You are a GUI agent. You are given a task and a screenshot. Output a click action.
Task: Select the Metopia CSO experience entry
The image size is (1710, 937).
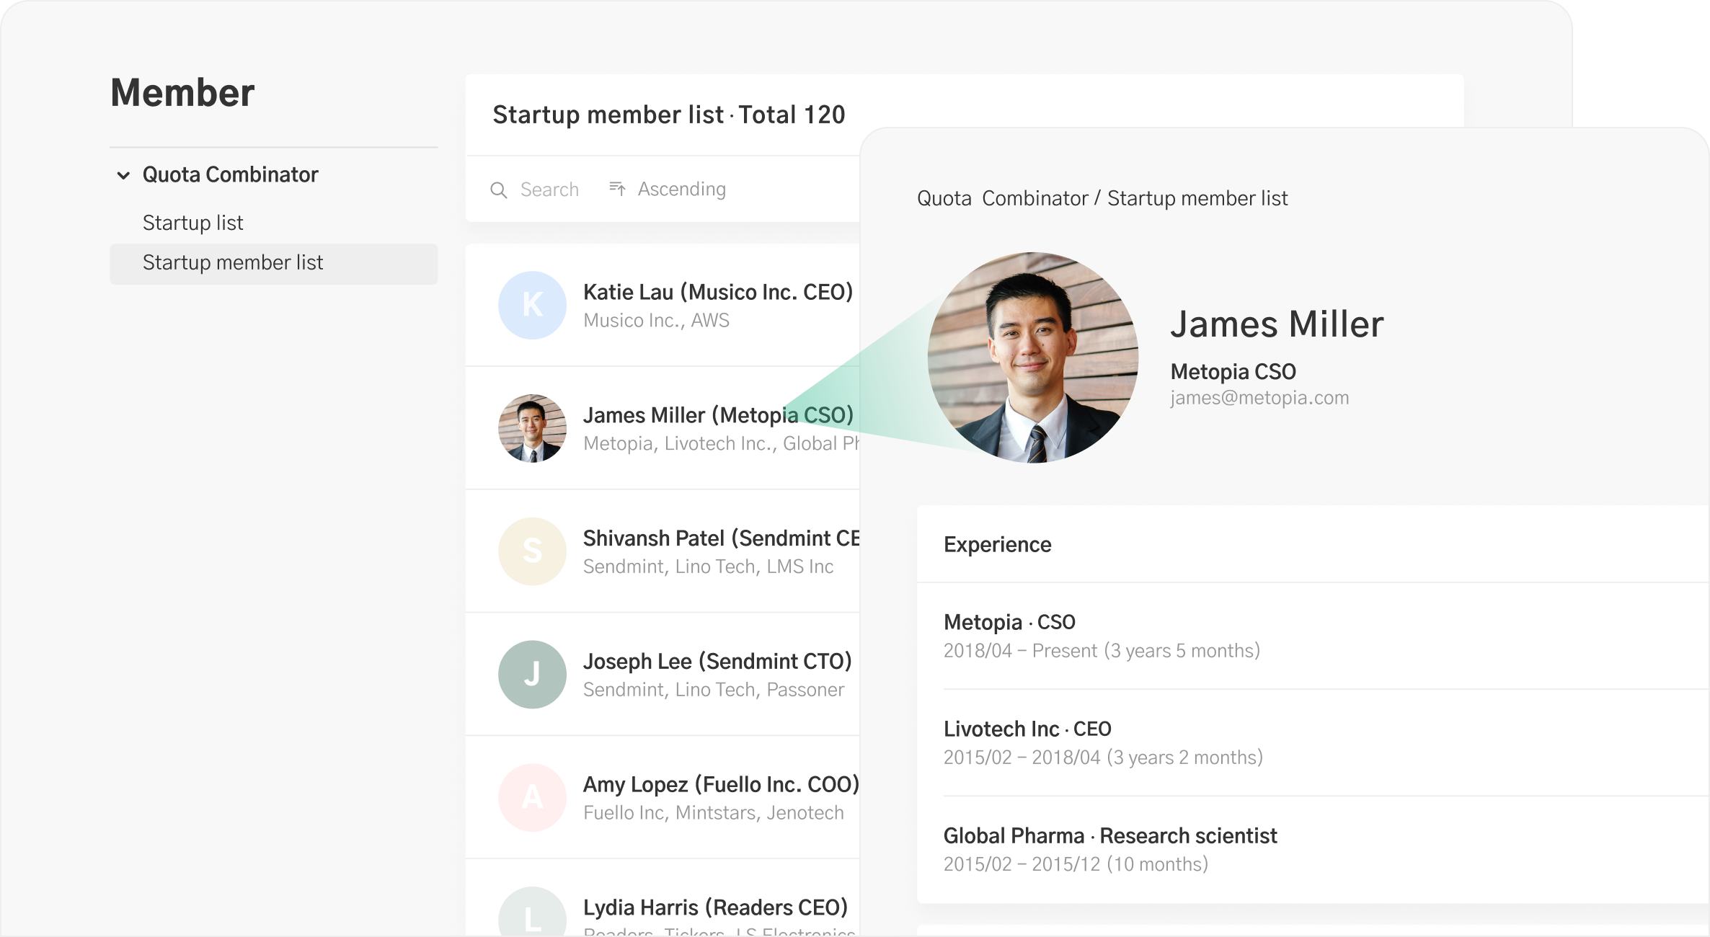[x=1101, y=636]
